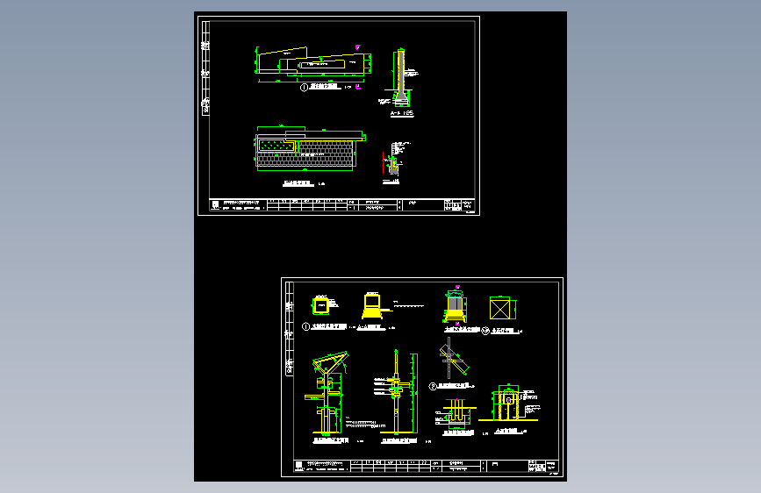Click the circled 1 marker under the upper elevation
Screen dimensions: 761x493
304,88
